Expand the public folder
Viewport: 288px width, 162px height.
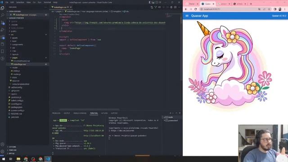pos(13,31)
